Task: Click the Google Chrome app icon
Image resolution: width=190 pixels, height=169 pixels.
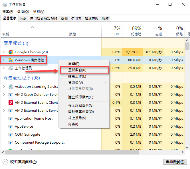Action: coord(11,52)
